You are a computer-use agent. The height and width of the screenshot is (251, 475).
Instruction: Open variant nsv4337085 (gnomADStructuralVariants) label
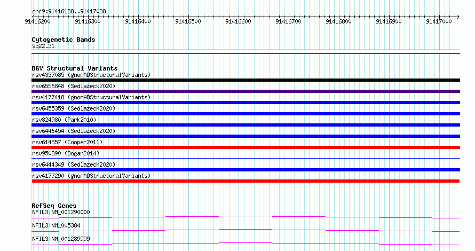(x=91, y=75)
